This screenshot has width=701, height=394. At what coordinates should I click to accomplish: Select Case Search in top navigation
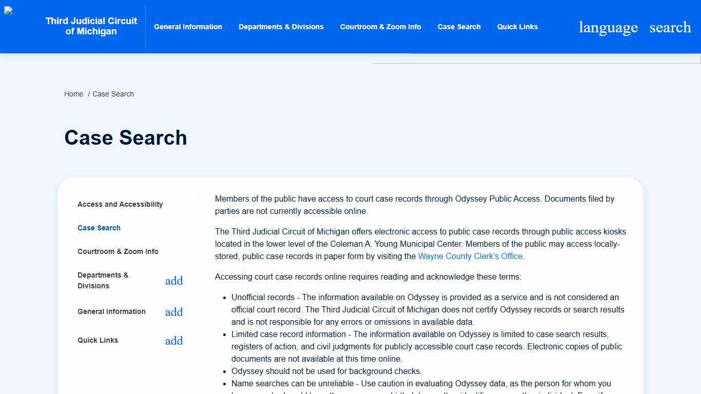click(459, 27)
